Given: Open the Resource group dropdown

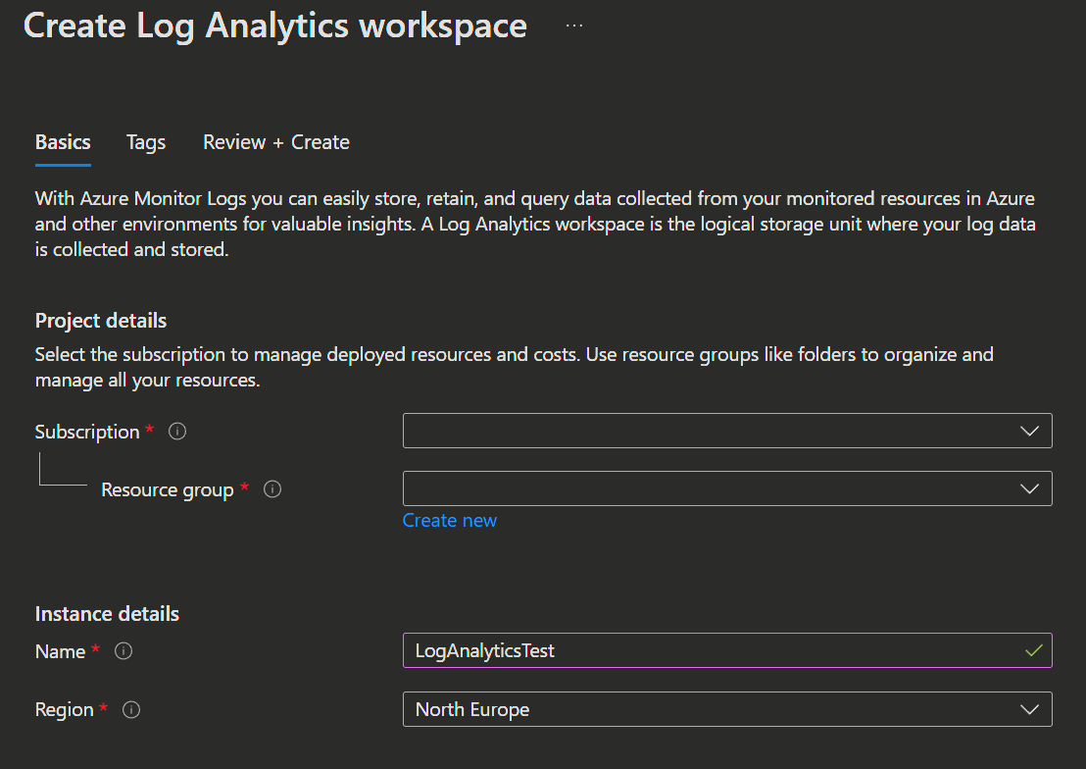Looking at the screenshot, I should tap(727, 488).
